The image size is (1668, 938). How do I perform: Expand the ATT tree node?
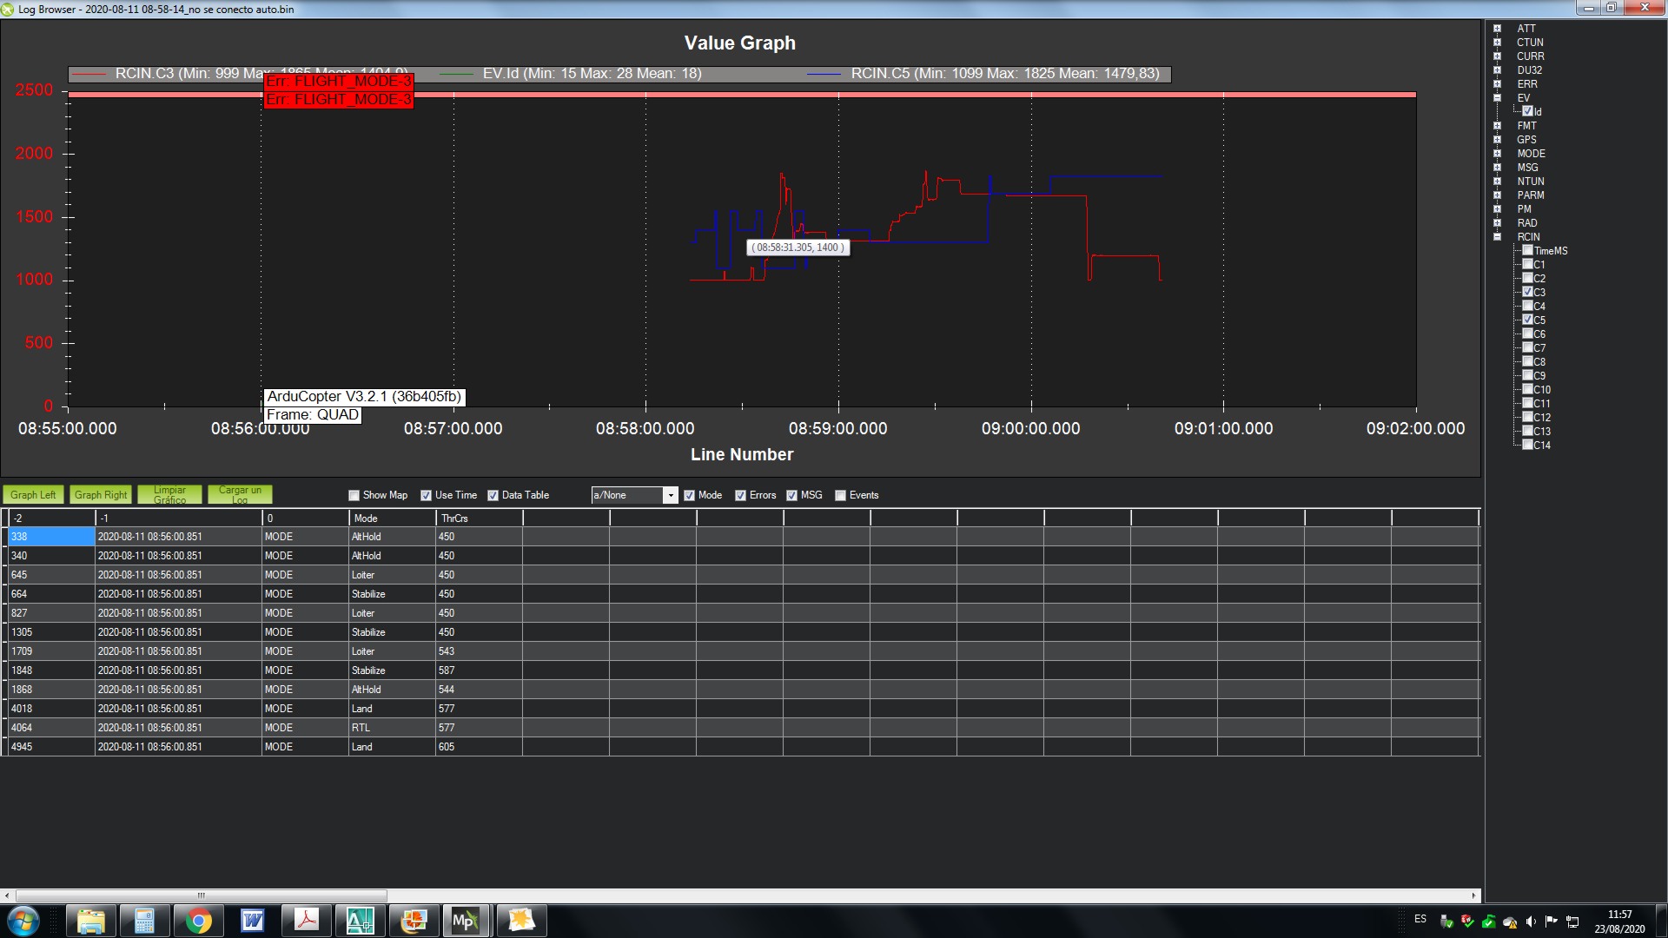(x=1497, y=29)
